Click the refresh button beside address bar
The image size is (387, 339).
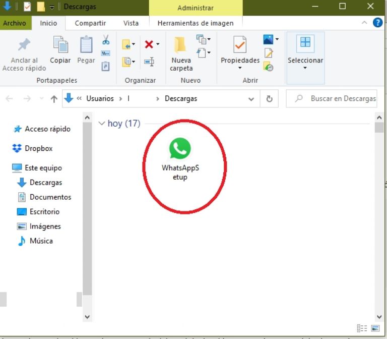click(x=269, y=98)
